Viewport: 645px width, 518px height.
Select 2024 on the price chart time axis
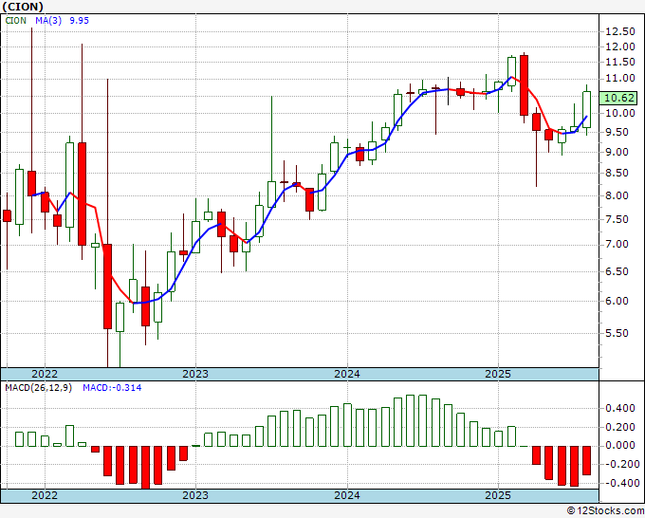tap(347, 374)
